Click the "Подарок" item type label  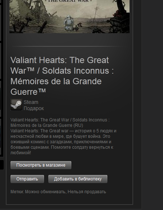click(34, 108)
